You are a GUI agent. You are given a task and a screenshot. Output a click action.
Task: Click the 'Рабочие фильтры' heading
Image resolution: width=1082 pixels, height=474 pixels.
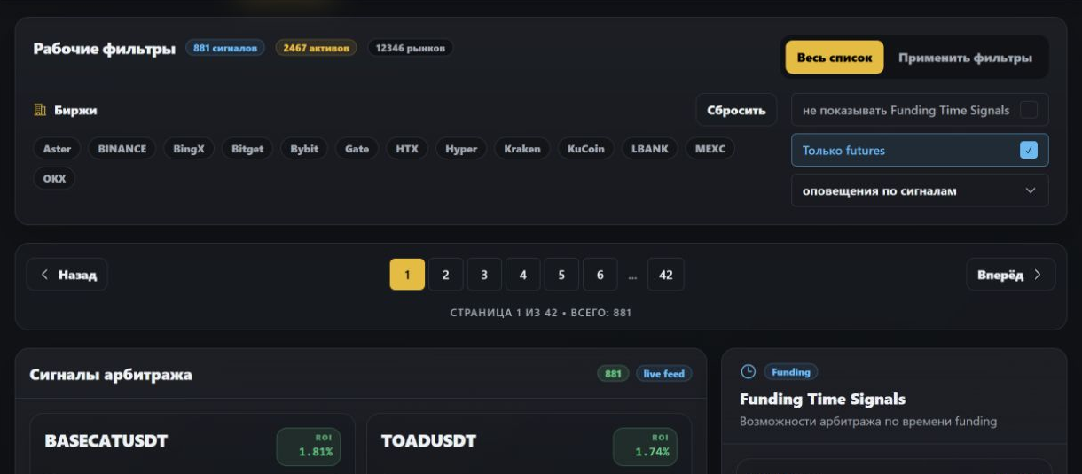tap(105, 49)
